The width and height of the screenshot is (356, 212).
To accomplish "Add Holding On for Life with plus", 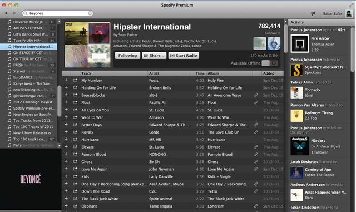I will pyautogui.click(x=66, y=87).
